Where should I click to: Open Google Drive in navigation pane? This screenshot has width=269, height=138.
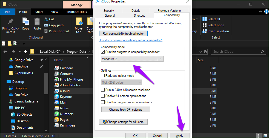[24, 60]
